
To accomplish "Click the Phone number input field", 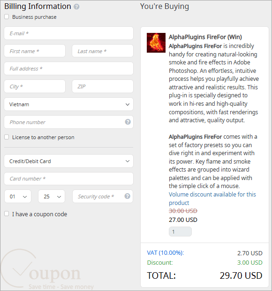I will [68, 122].
